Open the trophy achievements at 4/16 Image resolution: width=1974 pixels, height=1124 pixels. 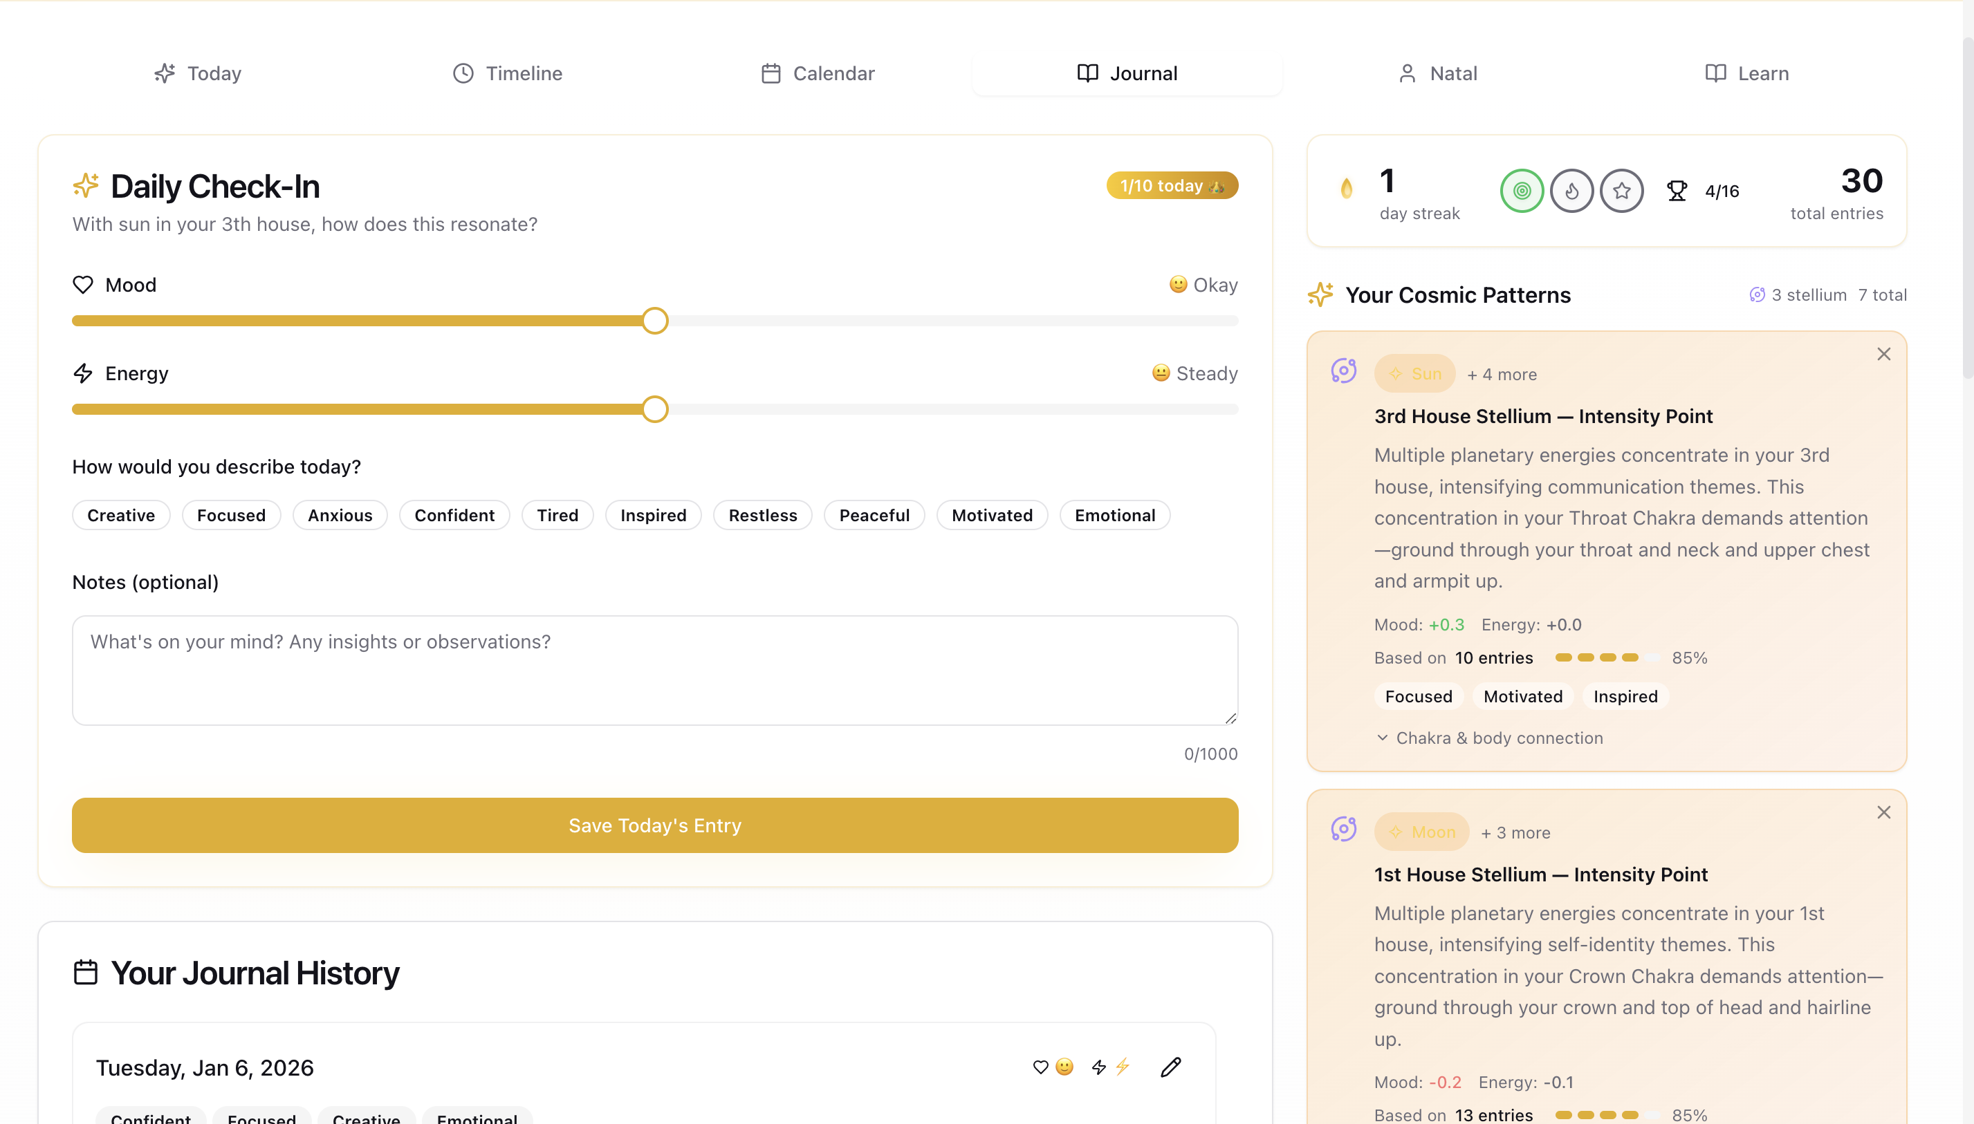tap(1677, 190)
